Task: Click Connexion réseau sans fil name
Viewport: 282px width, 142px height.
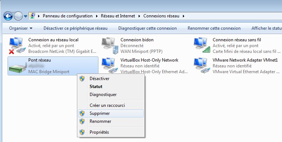Action: click(237, 40)
